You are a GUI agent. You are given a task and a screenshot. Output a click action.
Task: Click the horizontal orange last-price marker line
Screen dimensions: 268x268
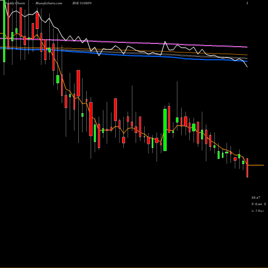click(256, 165)
